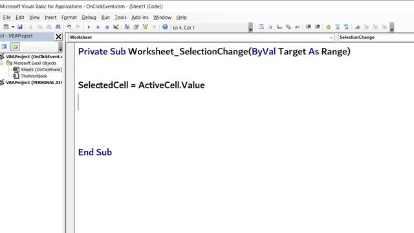Click the Copy toolbar icon
The width and height of the screenshot is (414, 233).
click(x=40, y=27)
